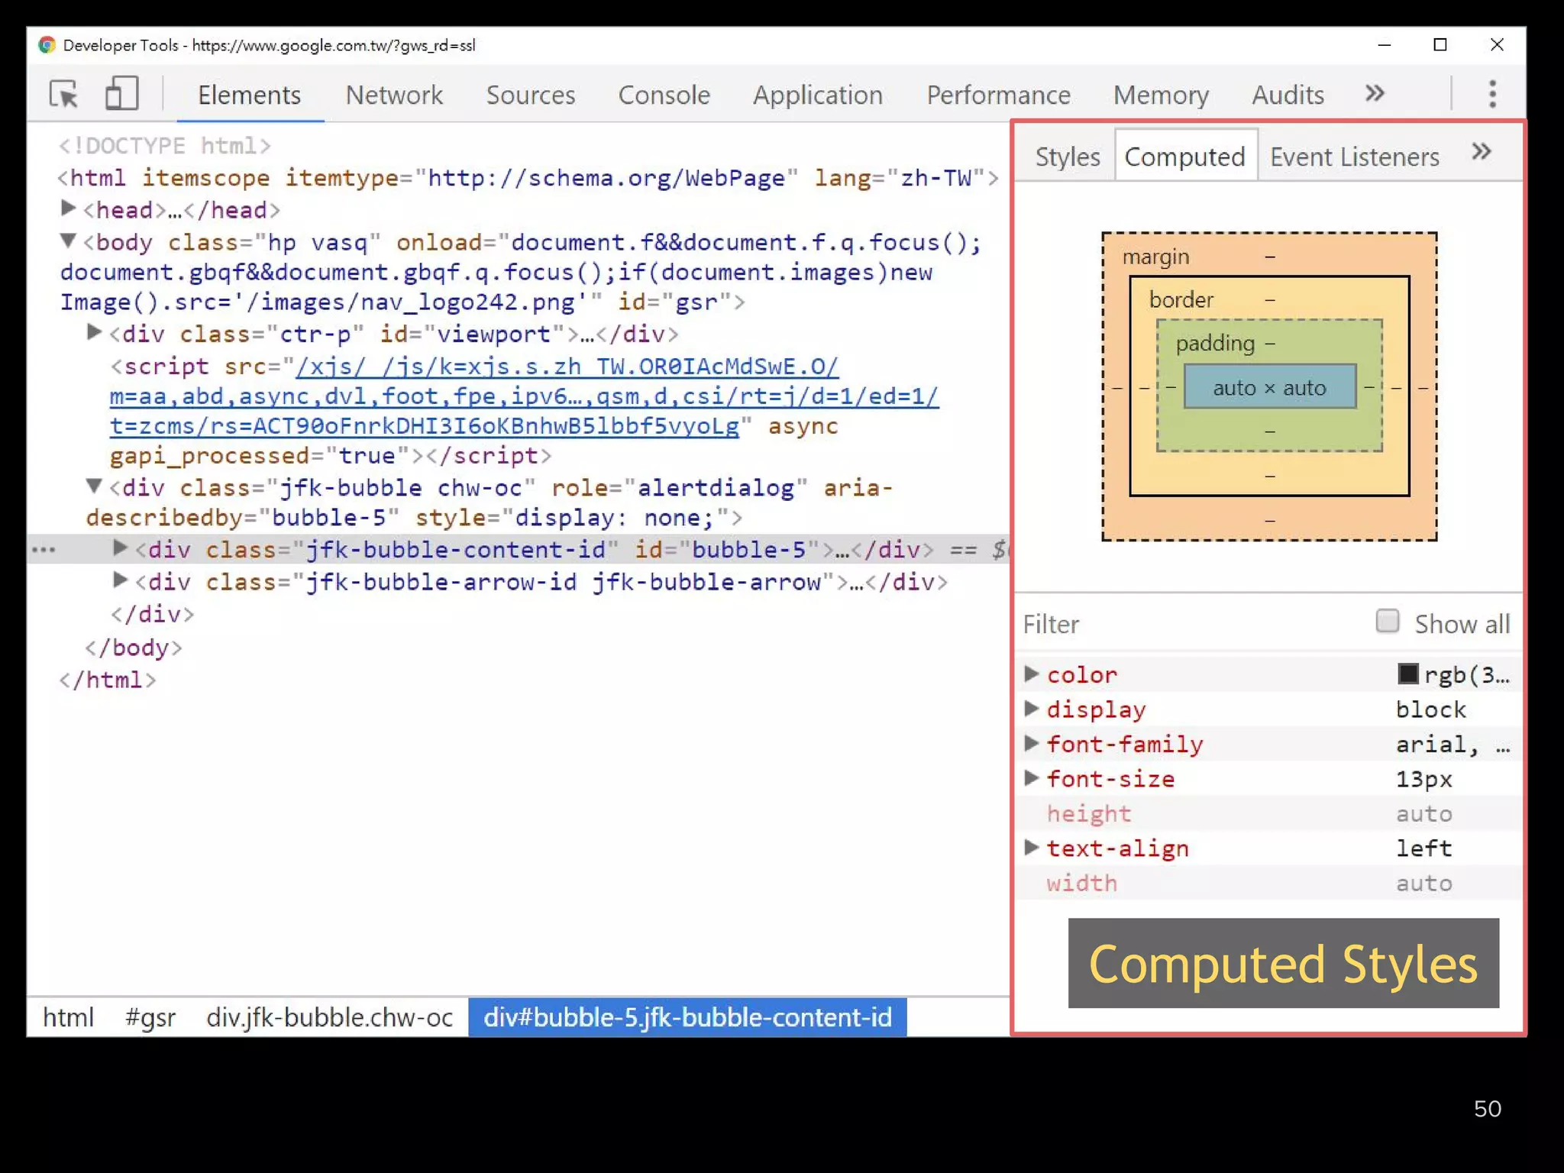Maximize the Developer Tools window
Image resolution: width=1564 pixels, height=1173 pixels.
(1440, 45)
